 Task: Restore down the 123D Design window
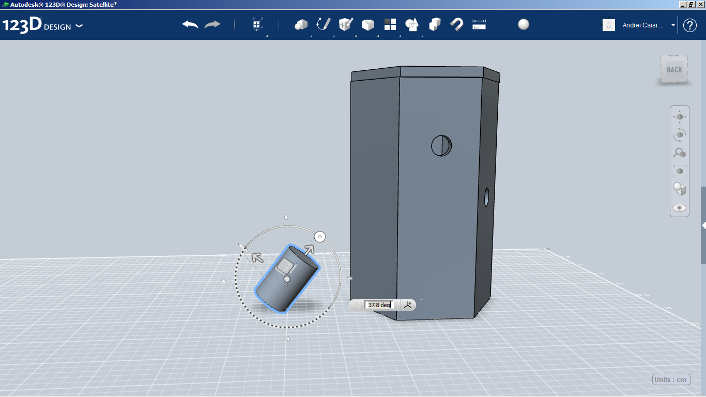tap(691, 4)
